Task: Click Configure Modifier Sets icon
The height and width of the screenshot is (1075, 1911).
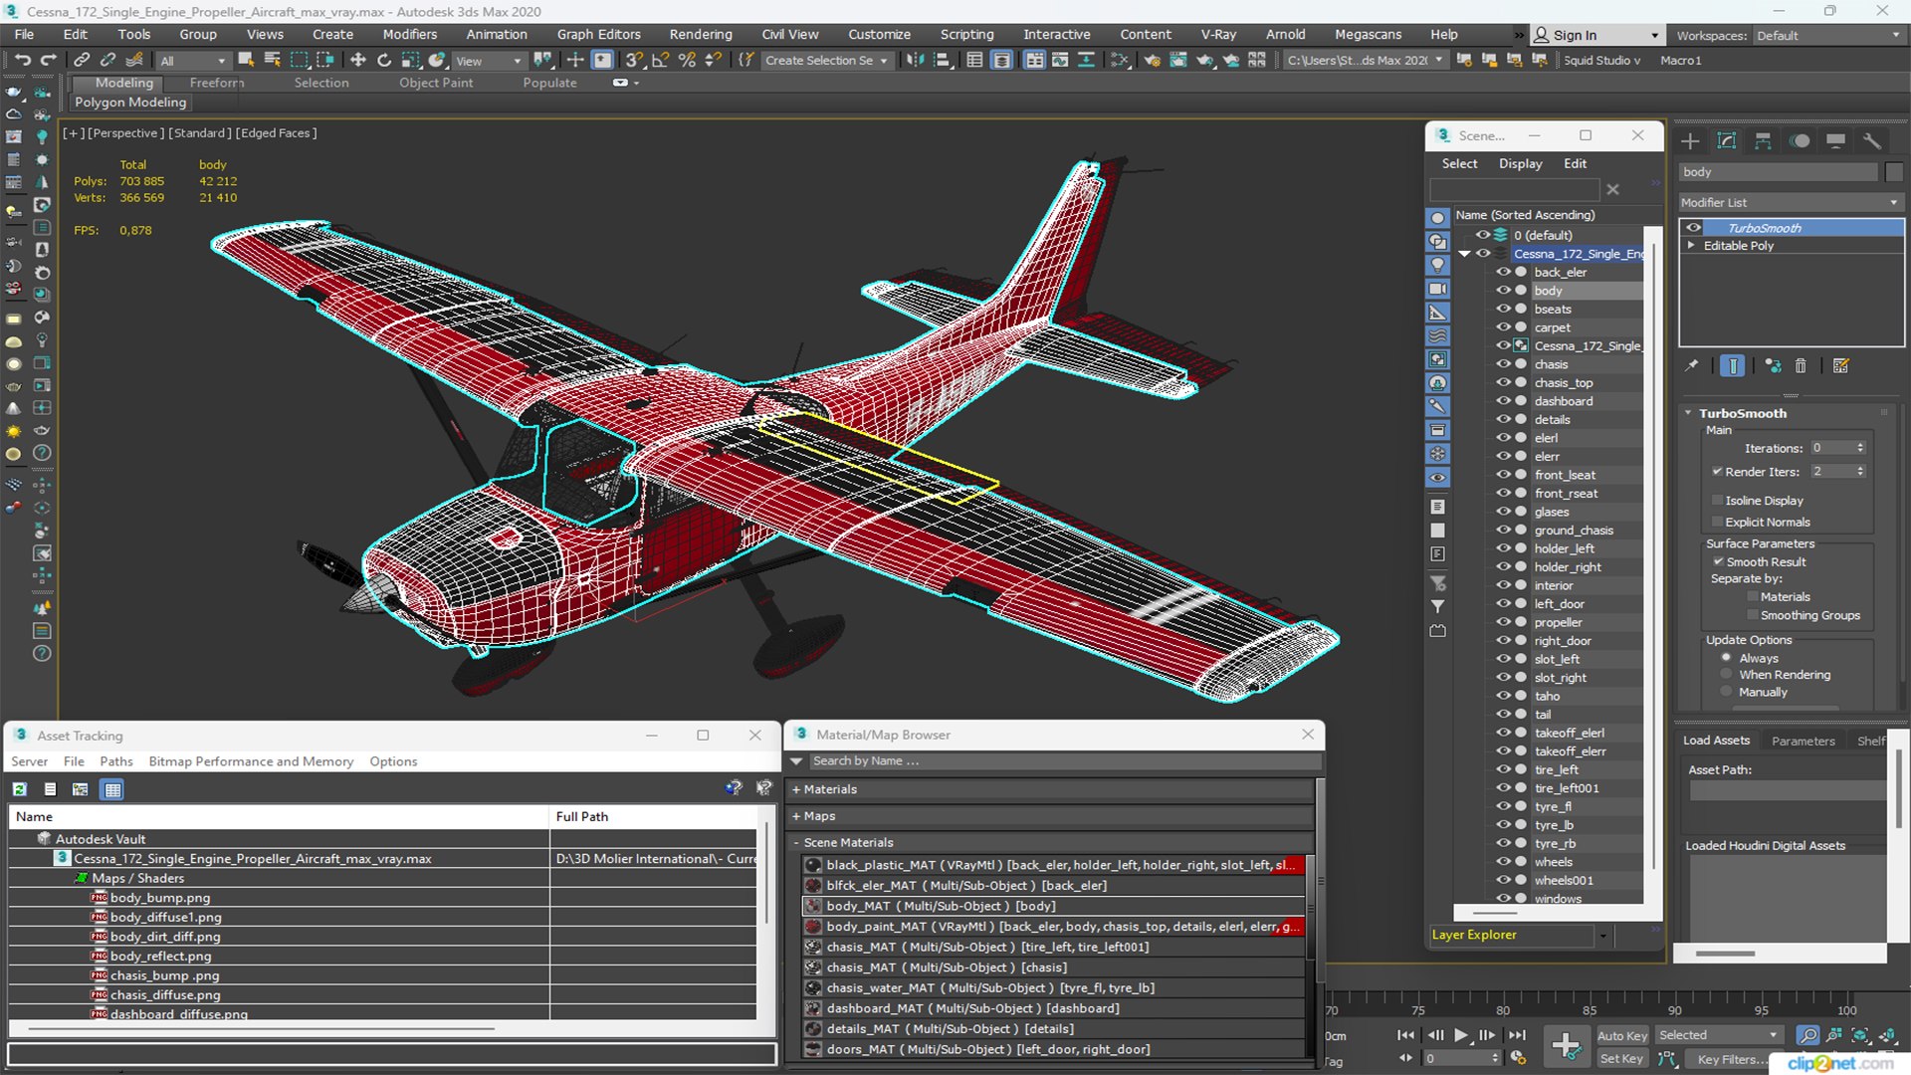Action: point(1841,366)
